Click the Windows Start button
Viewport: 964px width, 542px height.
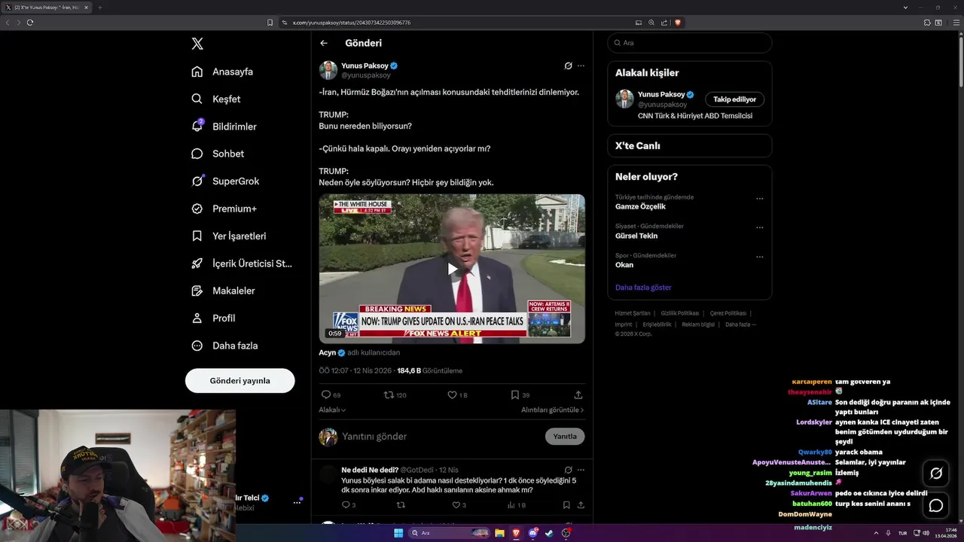[398, 533]
